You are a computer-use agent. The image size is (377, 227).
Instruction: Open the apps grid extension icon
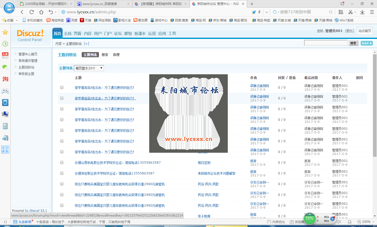pyautogui.click(x=341, y=12)
